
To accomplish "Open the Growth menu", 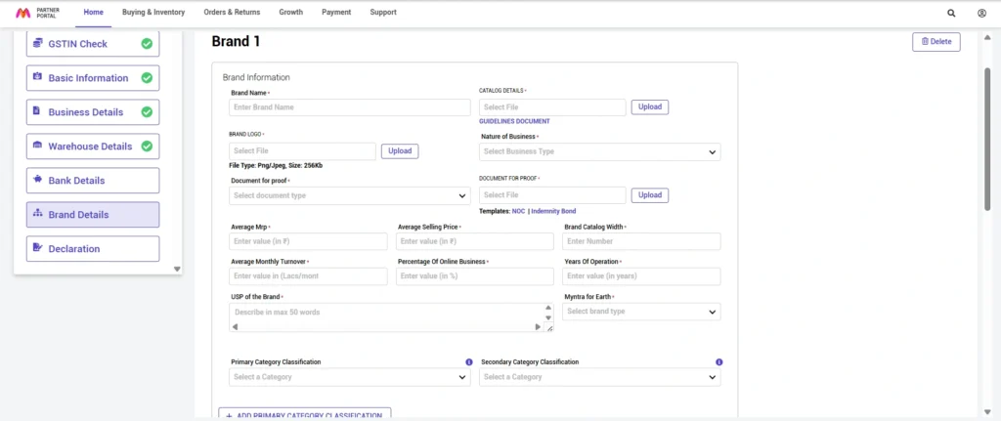I will (291, 12).
